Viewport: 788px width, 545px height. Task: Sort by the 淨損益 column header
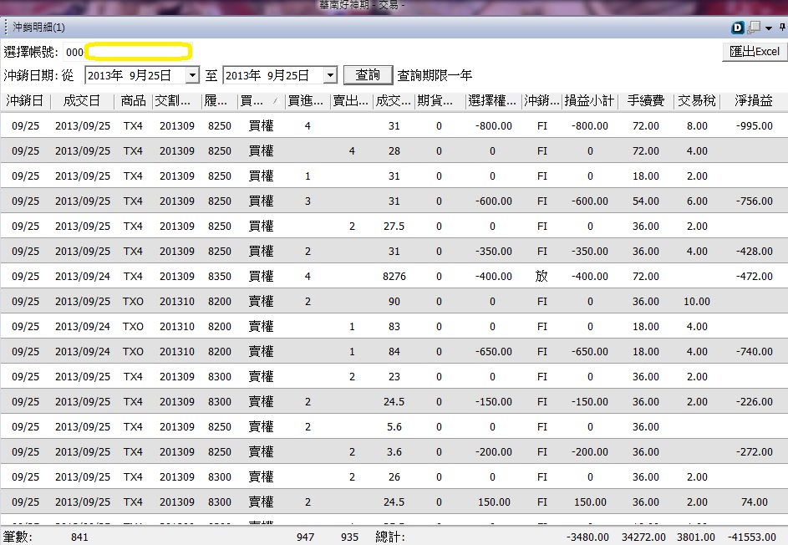pyautogui.click(x=754, y=100)
